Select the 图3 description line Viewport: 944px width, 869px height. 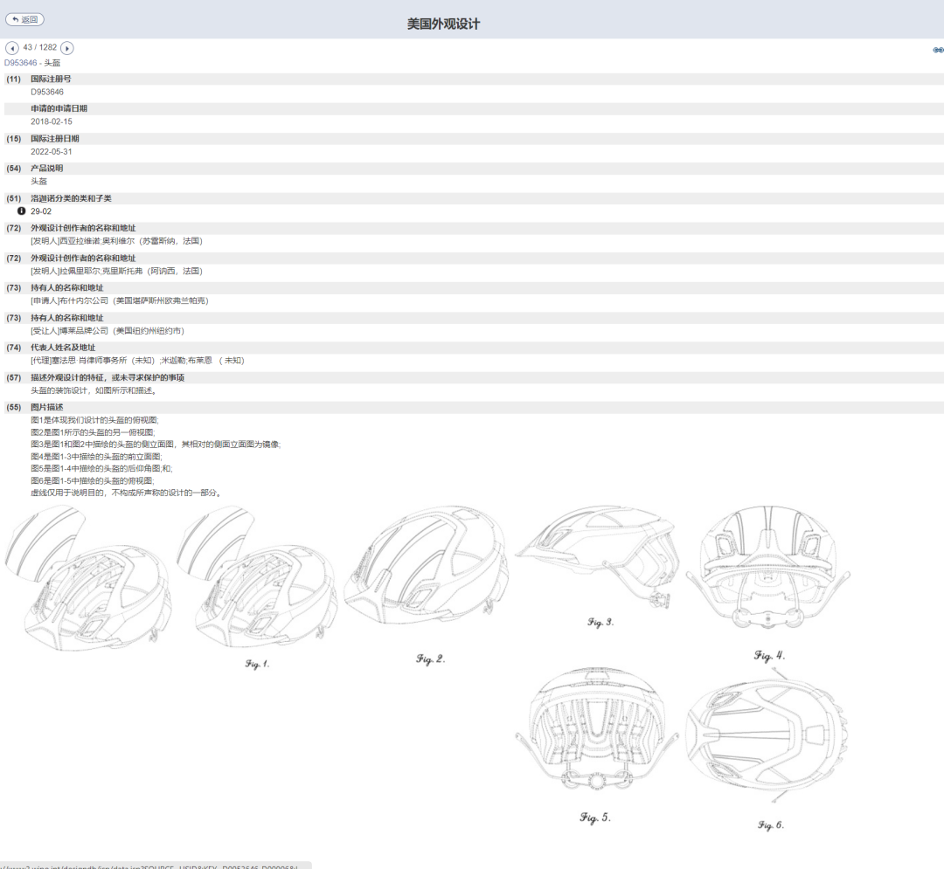pyautogui.click(x=156, y=445)
